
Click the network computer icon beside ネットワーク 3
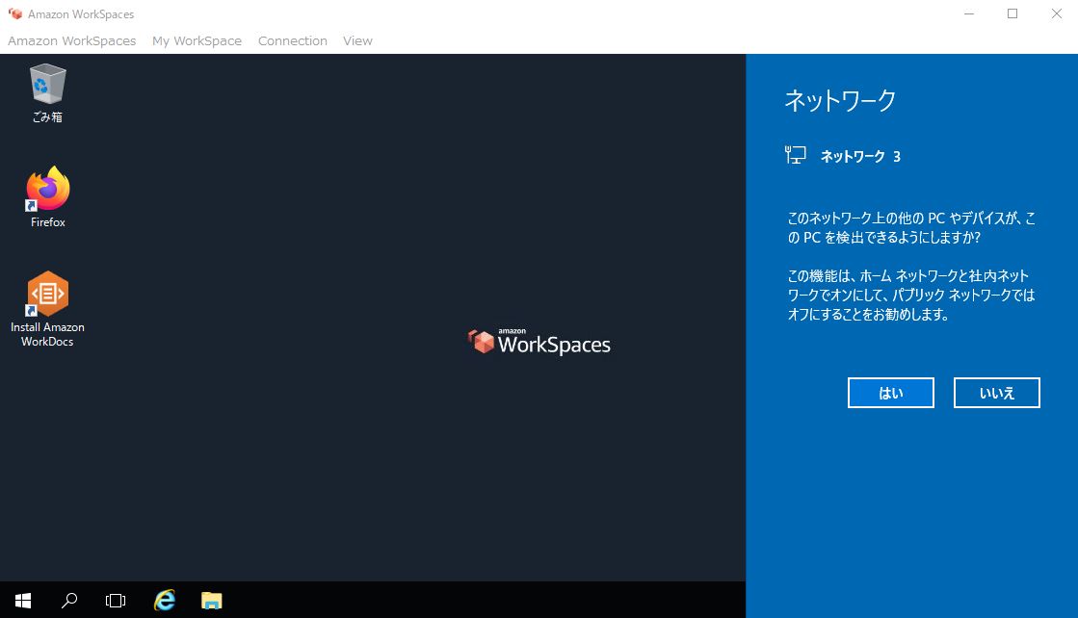pos(796,155)
